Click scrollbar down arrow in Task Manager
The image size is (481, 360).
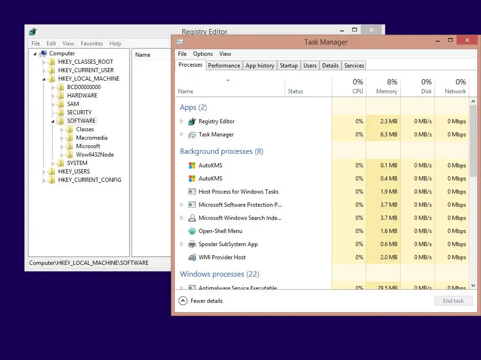[473, 285]
